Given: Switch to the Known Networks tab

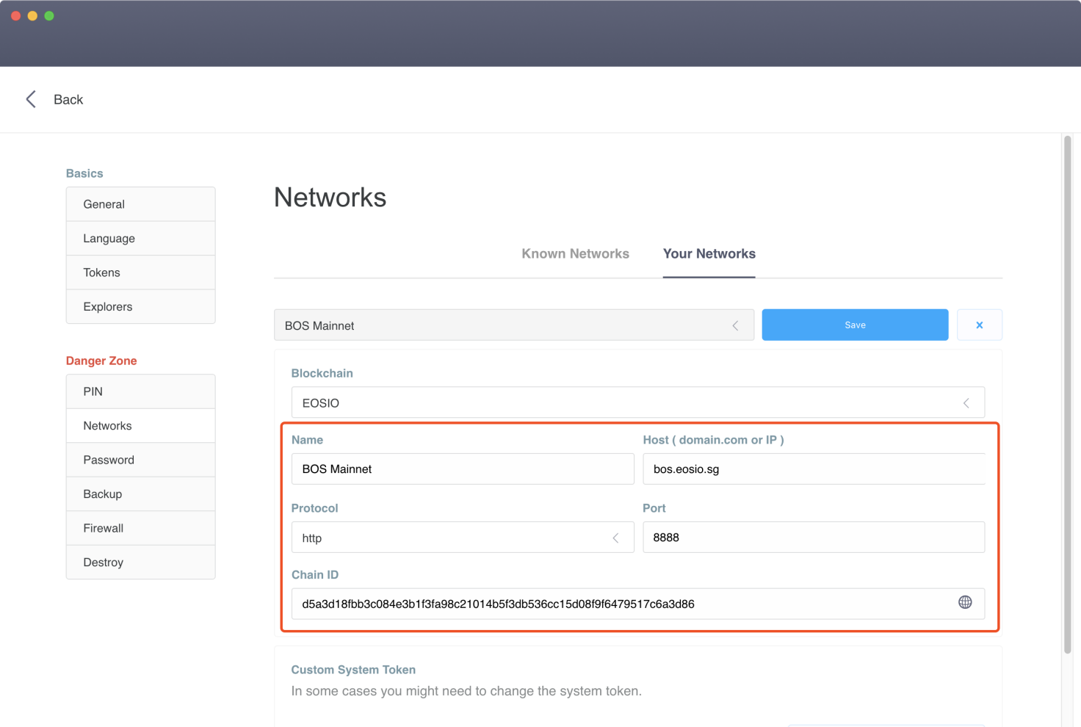Looking at the screenshot, I should 575,253.
